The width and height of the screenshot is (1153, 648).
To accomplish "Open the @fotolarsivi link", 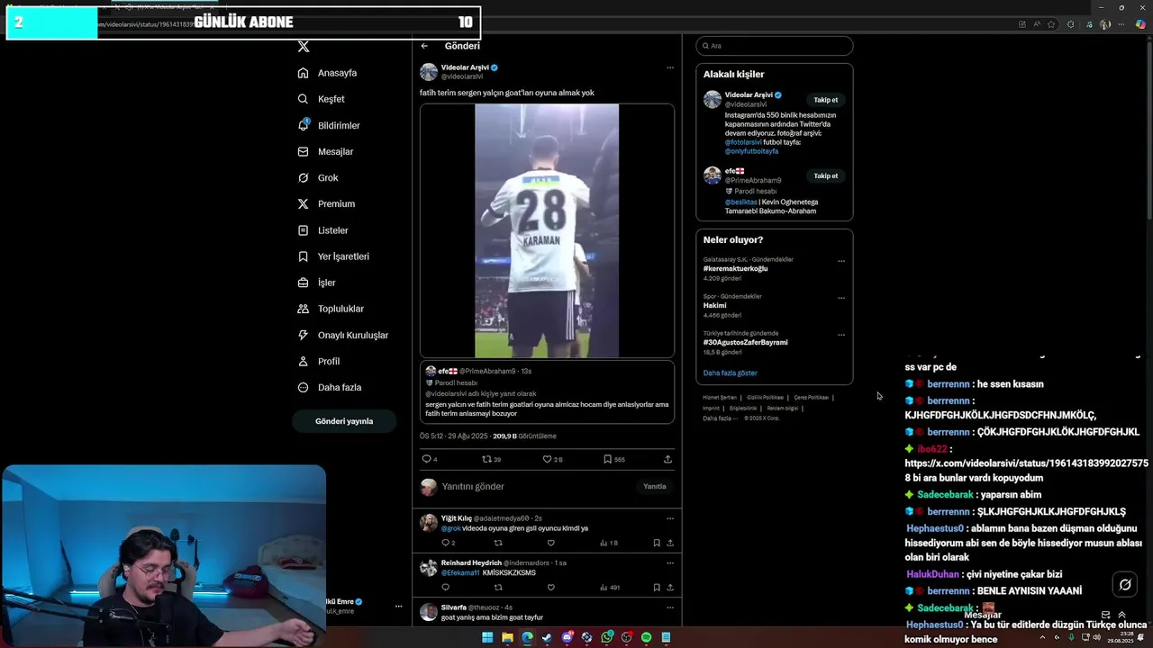I will tap(743, 142).
